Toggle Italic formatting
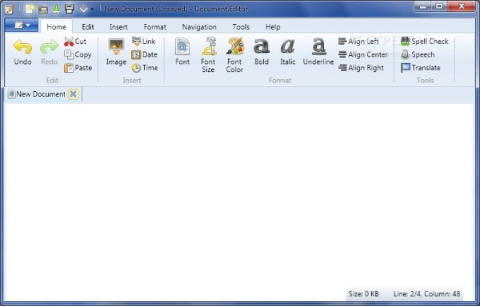This screenshot has height=306, width=480. click(288, 52)
